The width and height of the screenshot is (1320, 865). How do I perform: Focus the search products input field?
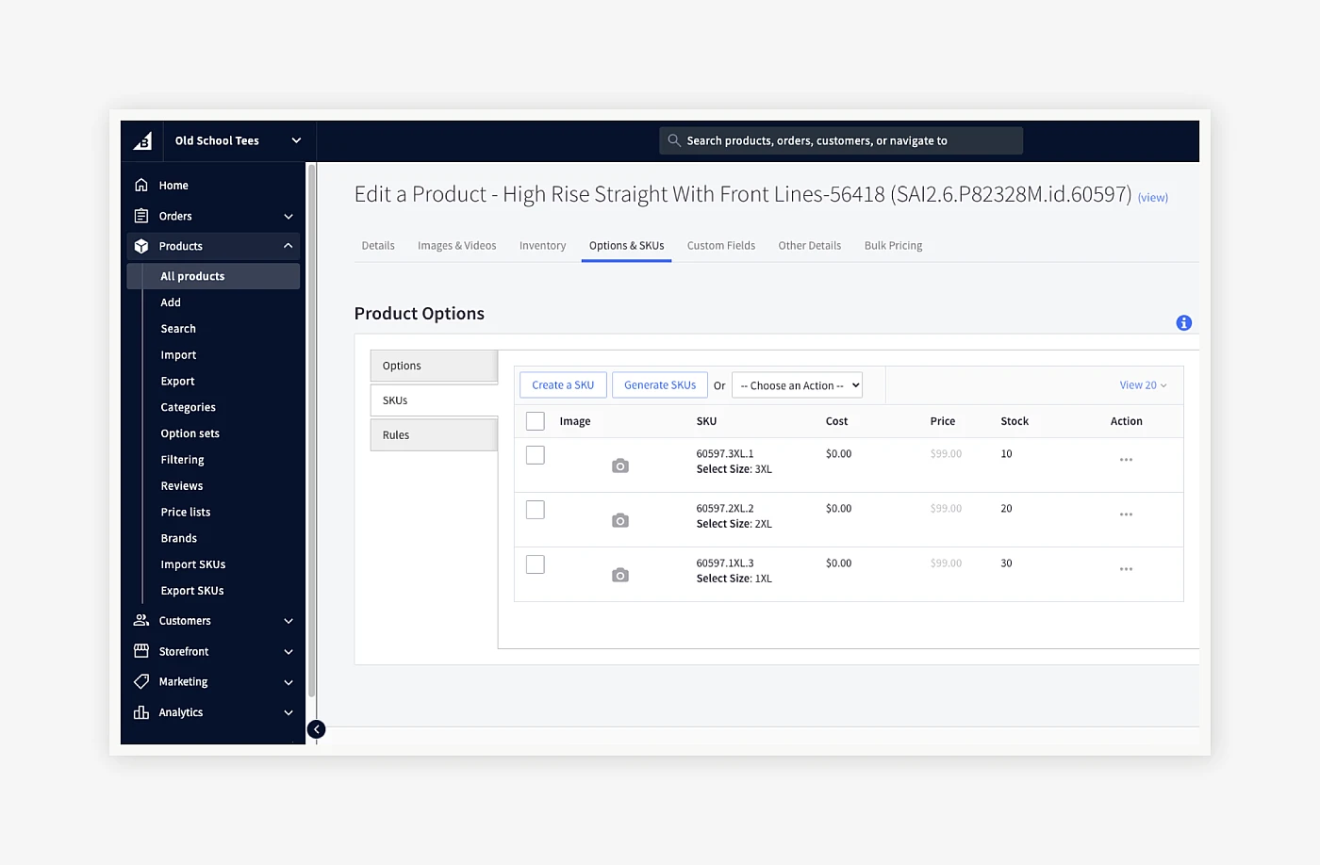841,140
